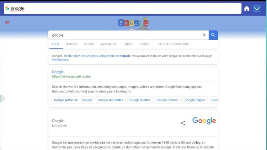Viewport: 267px width, 150px height.
Task: Click inside the Google search input field
Action: pyautogui.click(x=125, y=35)
